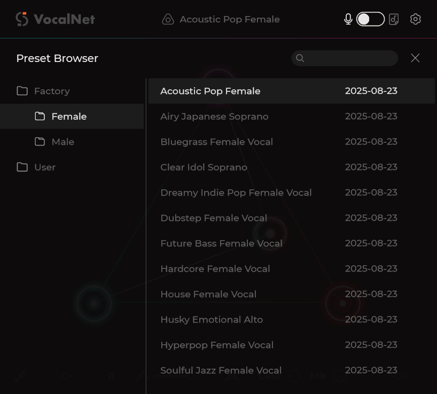Adjust the Mix knob at the bottom
This screenshot has height=394, width=437.
339,376
